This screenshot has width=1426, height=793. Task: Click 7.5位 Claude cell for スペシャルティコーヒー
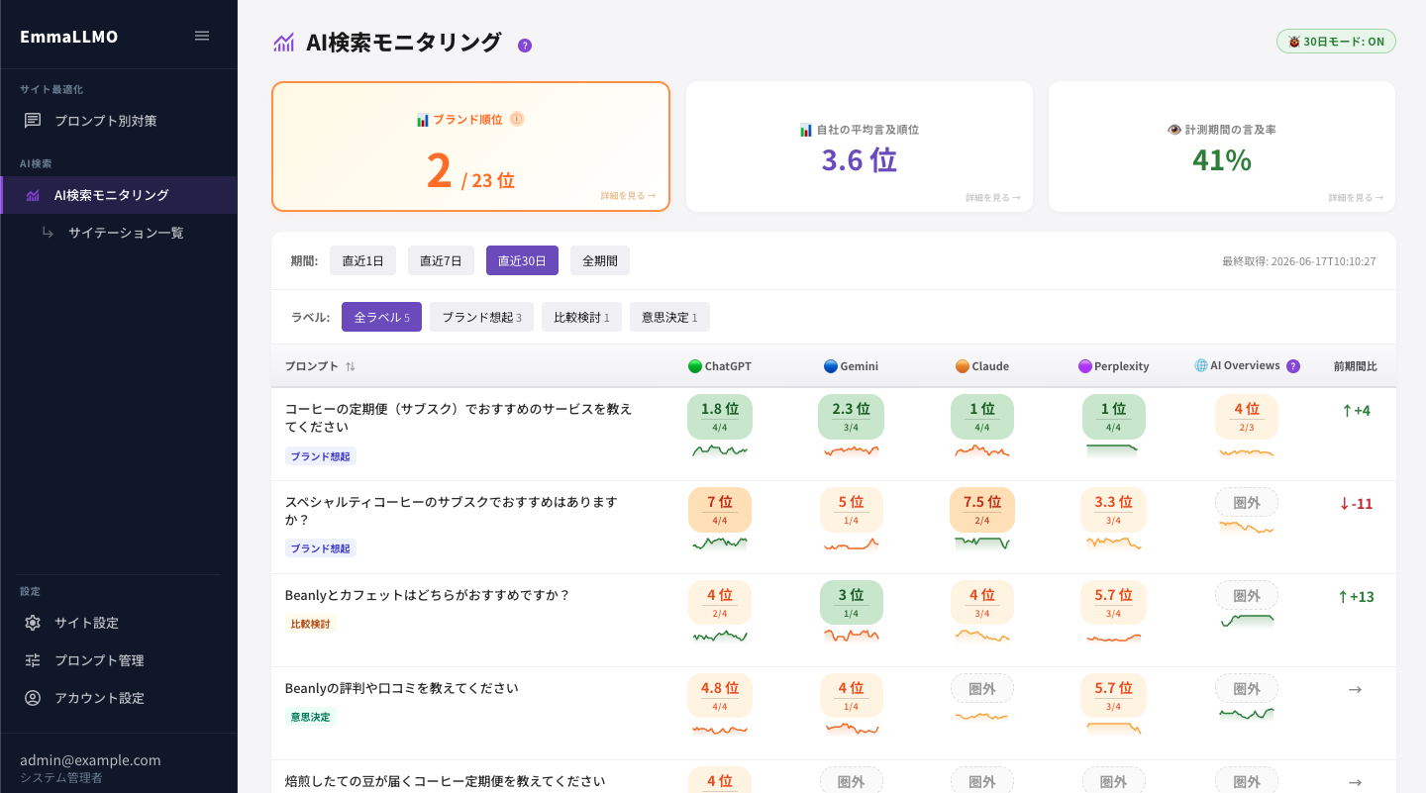[982, 510]
